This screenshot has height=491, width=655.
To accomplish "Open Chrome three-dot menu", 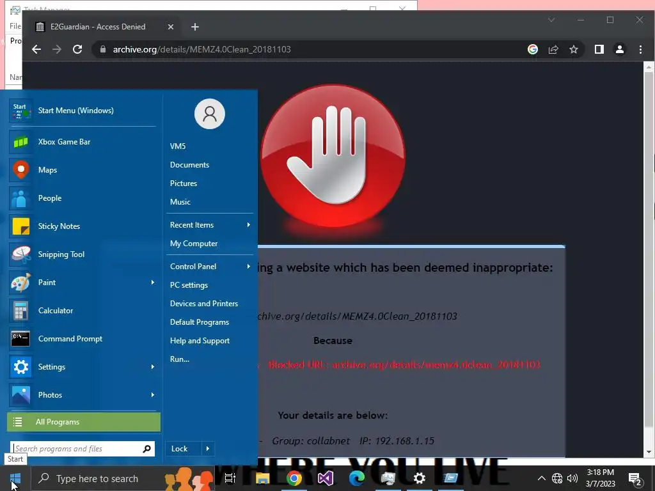I will tap(640, 49).
